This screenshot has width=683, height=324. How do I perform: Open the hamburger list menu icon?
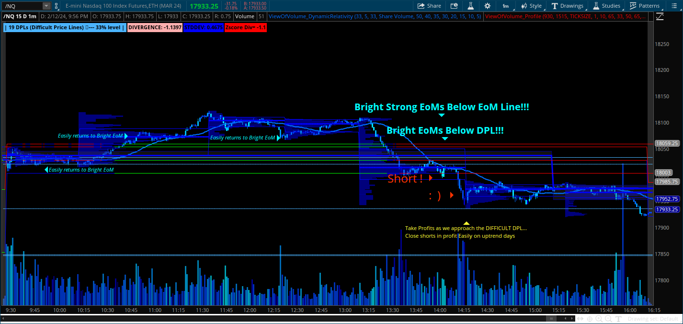pyautogui.click(x=674, y=6)
